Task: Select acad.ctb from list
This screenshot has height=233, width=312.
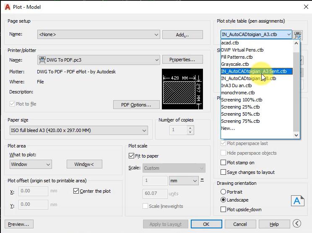Action: click(257, 43)
